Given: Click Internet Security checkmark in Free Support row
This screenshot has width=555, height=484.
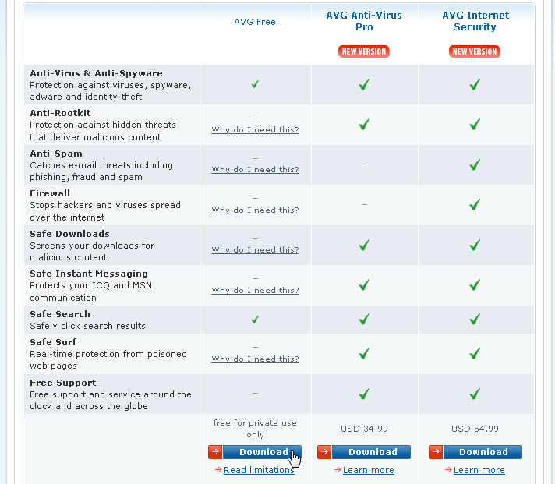Looking at the screenshot, I should point(475,394).
